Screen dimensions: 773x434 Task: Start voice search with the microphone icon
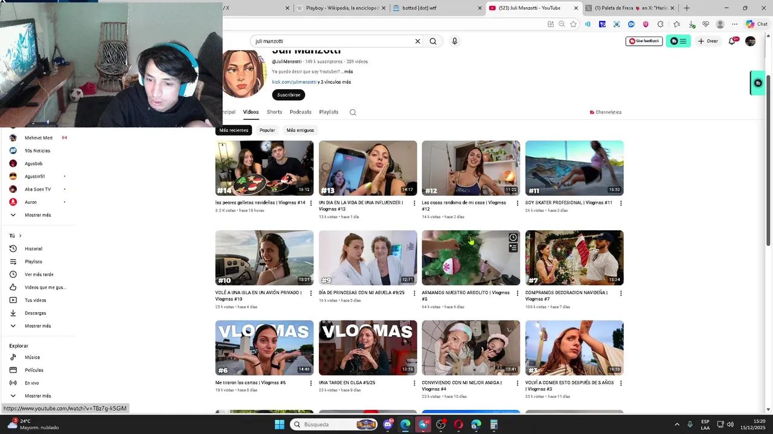[x=455, y=42]
